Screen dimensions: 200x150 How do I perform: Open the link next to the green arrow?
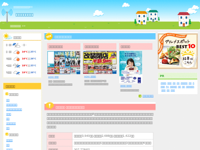point(148,96)
